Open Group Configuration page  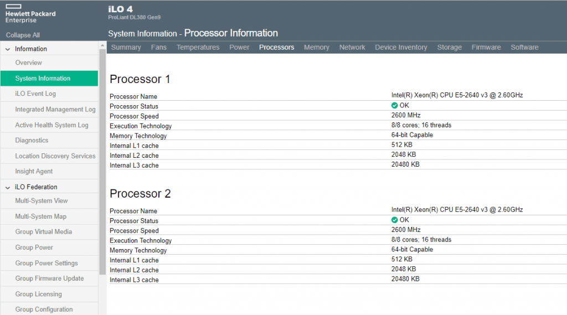point(49,309)
